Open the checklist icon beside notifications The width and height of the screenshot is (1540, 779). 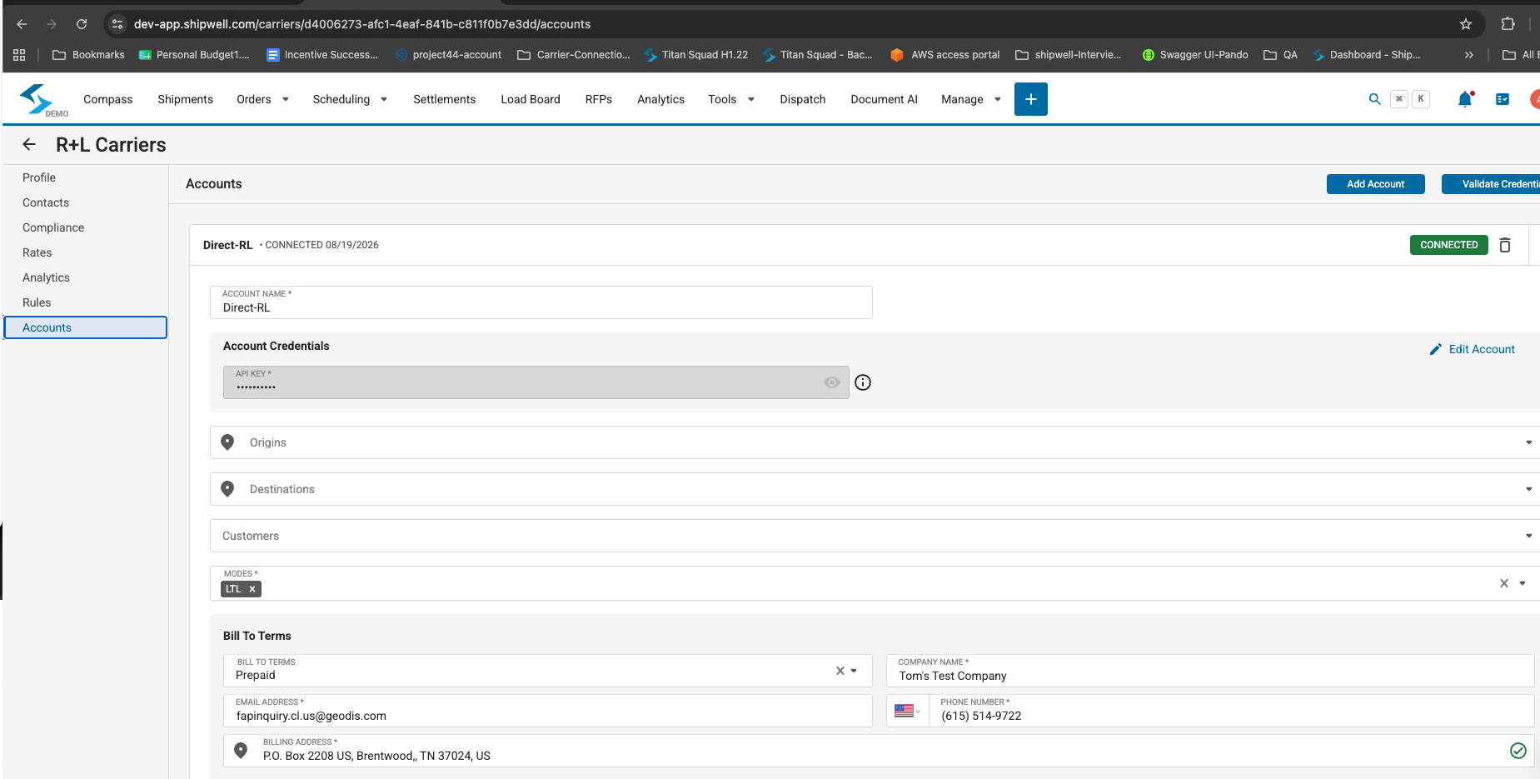1503,99
